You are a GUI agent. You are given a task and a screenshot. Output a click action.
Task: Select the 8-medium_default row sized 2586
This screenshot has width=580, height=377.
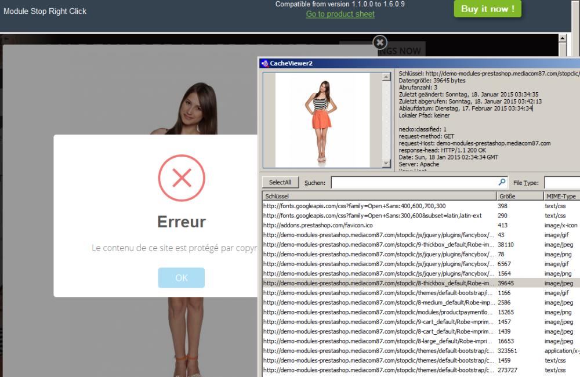[421, 302]
